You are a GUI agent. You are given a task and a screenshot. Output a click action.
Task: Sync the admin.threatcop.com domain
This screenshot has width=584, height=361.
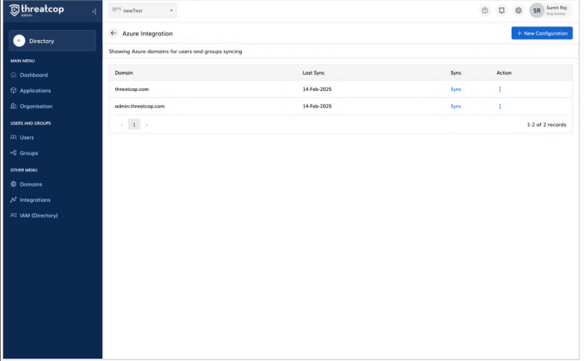(x=456, y=106)
